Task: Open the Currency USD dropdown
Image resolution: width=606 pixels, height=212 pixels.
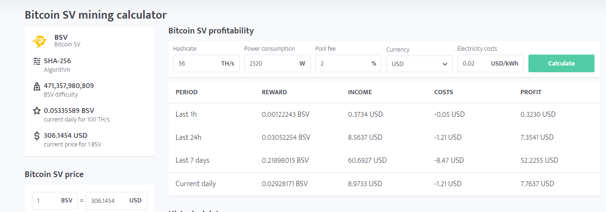Action: pos(419,64)
